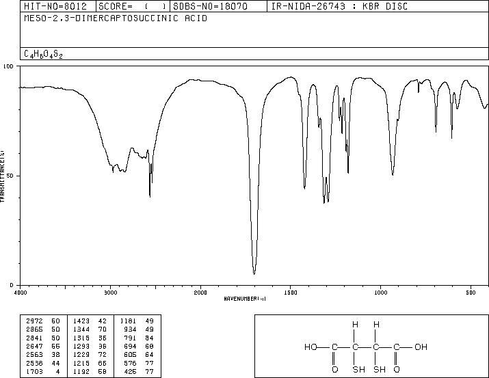Select peak value 576 in the table
This screenshot has width=489, height=378.
point(130,363)
